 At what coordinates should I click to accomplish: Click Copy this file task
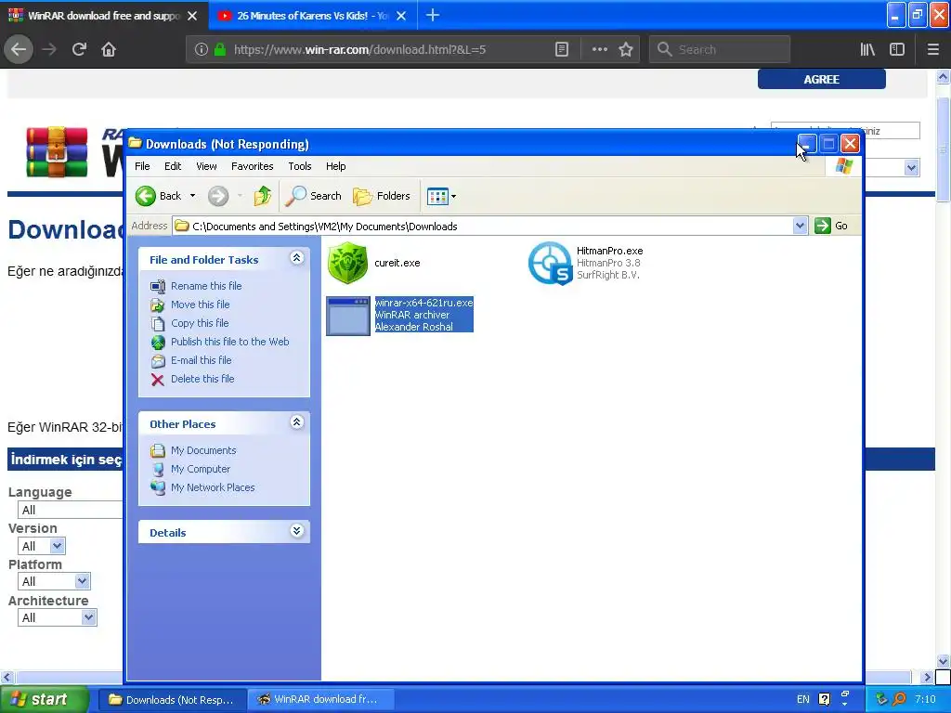click(200, 323)
